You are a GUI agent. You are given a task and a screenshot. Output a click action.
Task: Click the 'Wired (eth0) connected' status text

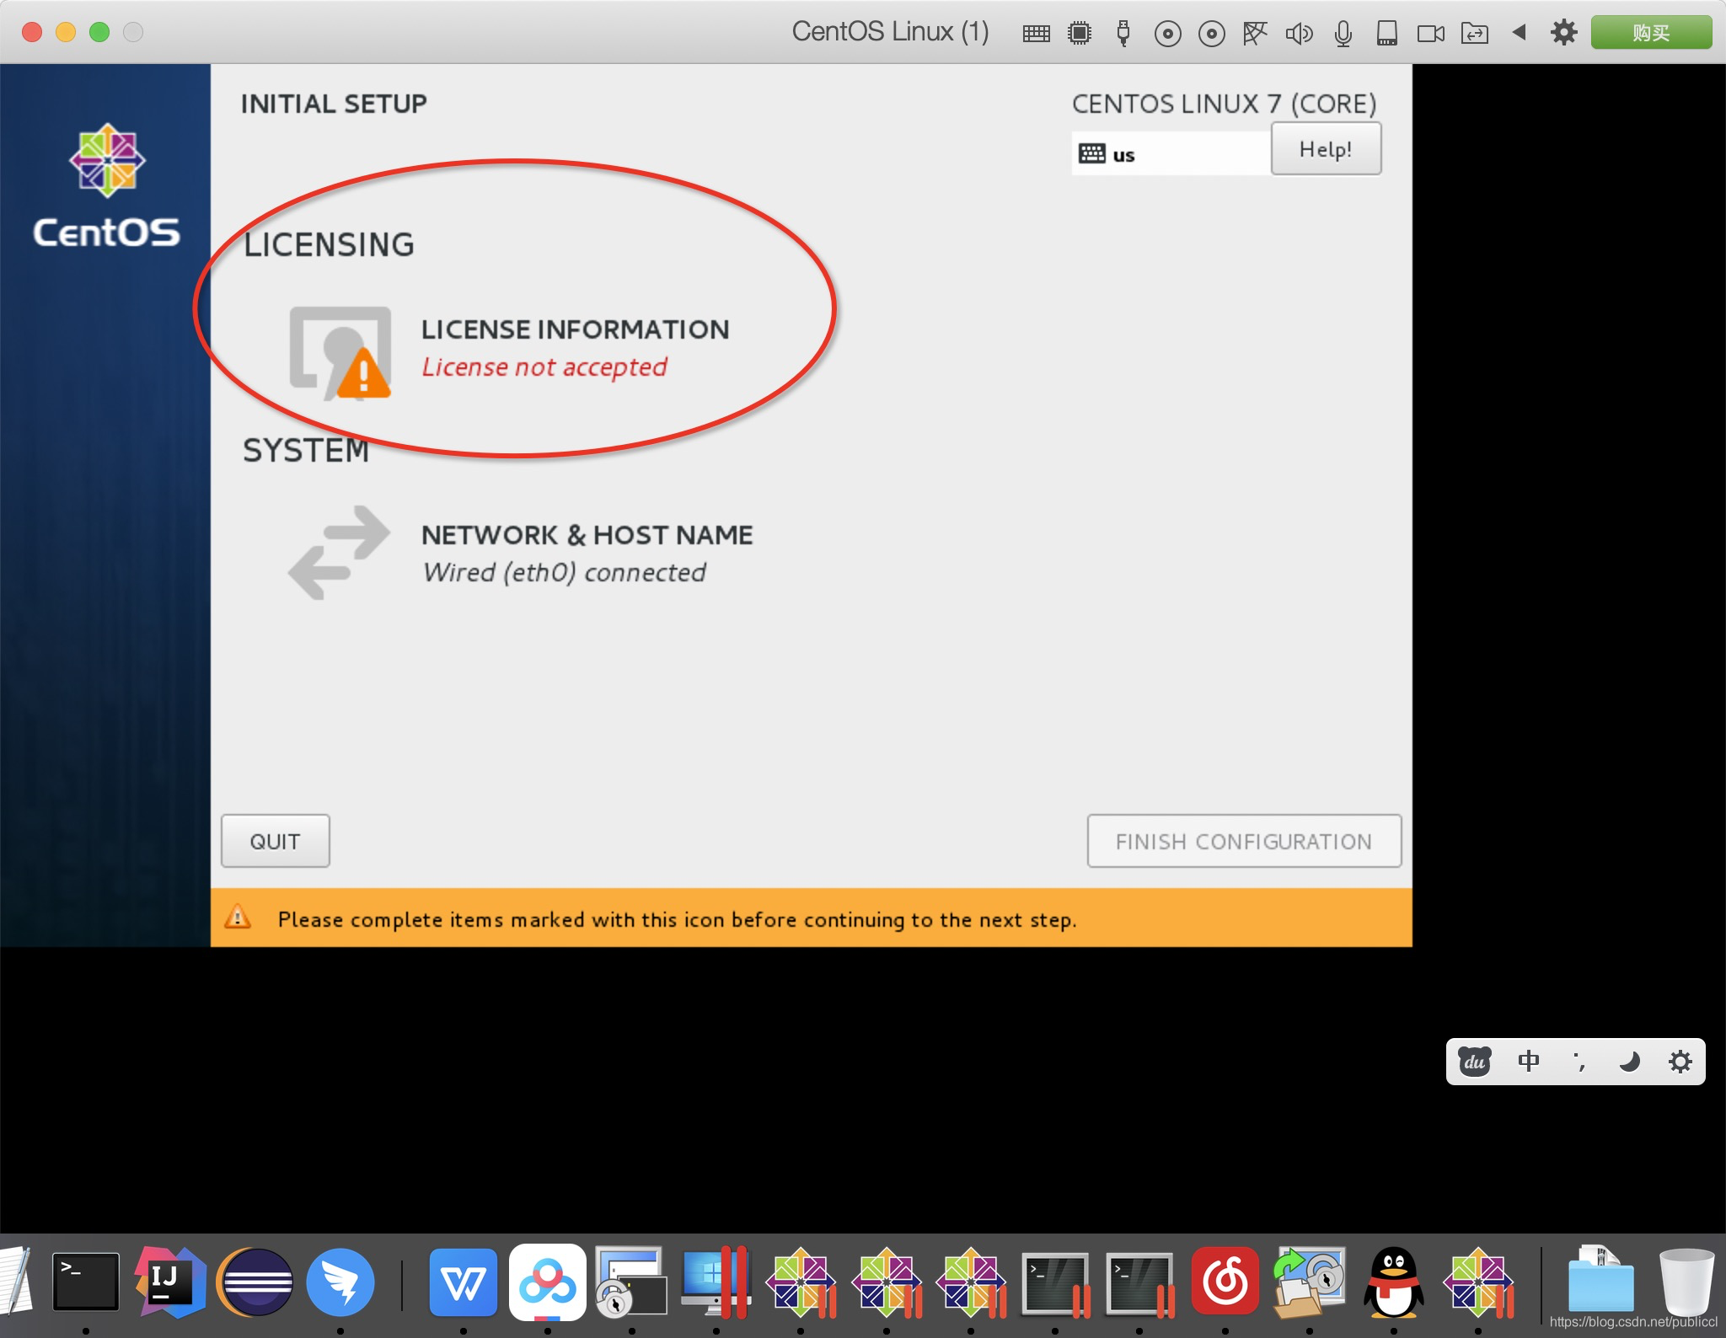coord(565,573)
